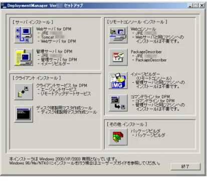This screenshot has width=207, height=181.
Task: Start the Client Service for DPM install icon
Action: coord(24,92)
